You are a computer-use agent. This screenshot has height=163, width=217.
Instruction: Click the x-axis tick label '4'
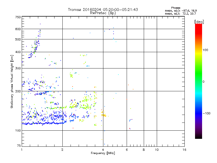(x=103, y=150)
